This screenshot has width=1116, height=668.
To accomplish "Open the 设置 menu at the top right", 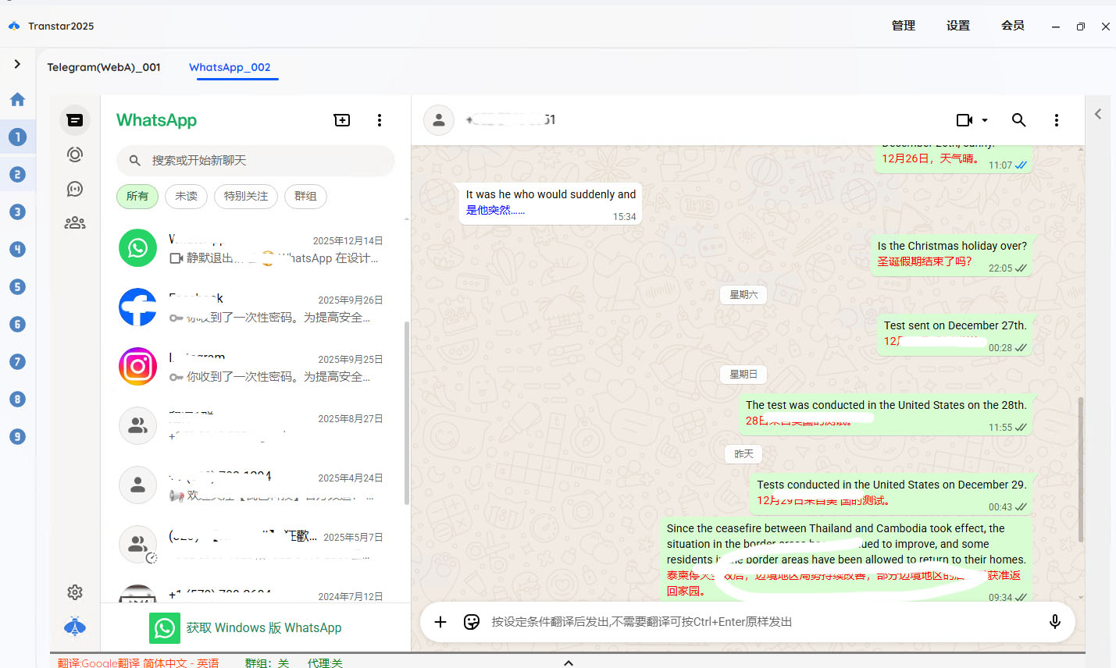I will (x=957, y=26).
